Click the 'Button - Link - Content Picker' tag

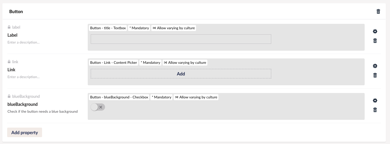point(113,63)
